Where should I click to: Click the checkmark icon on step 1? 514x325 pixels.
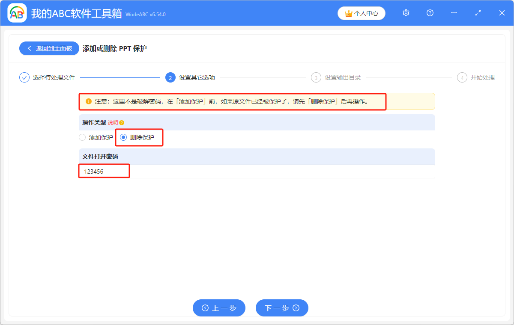24,77
